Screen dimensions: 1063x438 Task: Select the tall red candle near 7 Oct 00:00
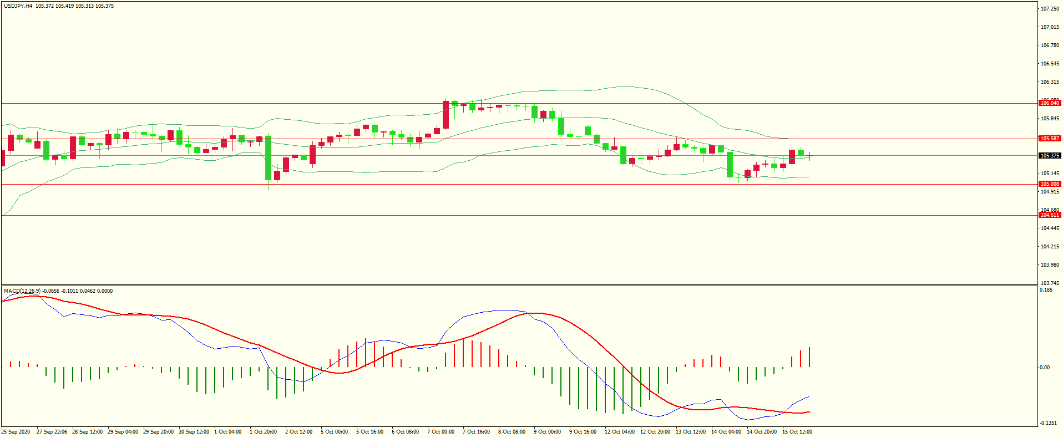click(446, 115)
